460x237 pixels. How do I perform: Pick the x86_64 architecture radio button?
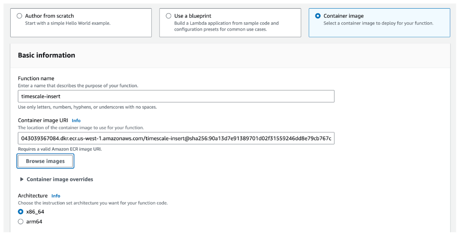point(21,212)
